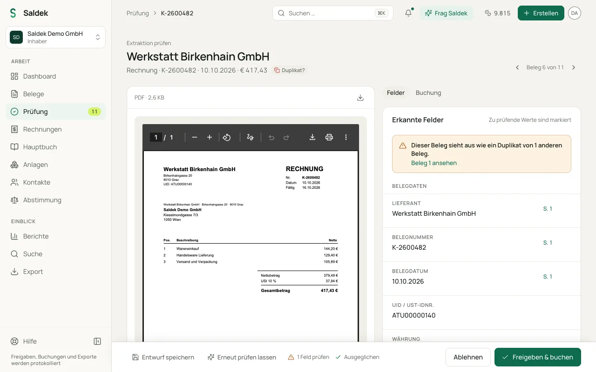Focus the Suchen search field
This screenshot has height=372, width=596.
click(333, 13)
